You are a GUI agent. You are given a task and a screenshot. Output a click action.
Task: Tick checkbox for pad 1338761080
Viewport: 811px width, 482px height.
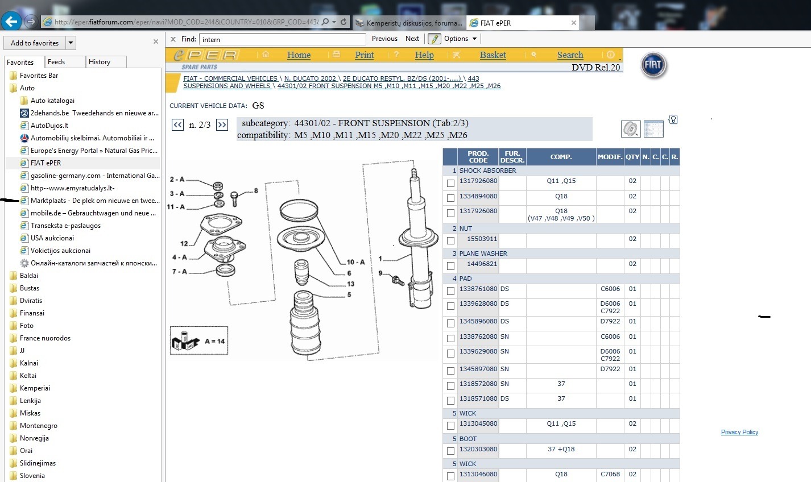(451, 290)
